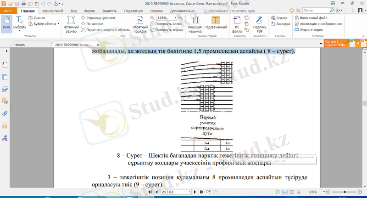Switch to Вид ribbon tab

[x=74, y=11]
